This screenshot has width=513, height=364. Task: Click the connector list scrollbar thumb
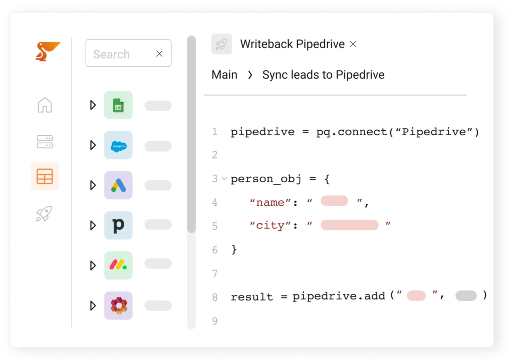point(191,134)
